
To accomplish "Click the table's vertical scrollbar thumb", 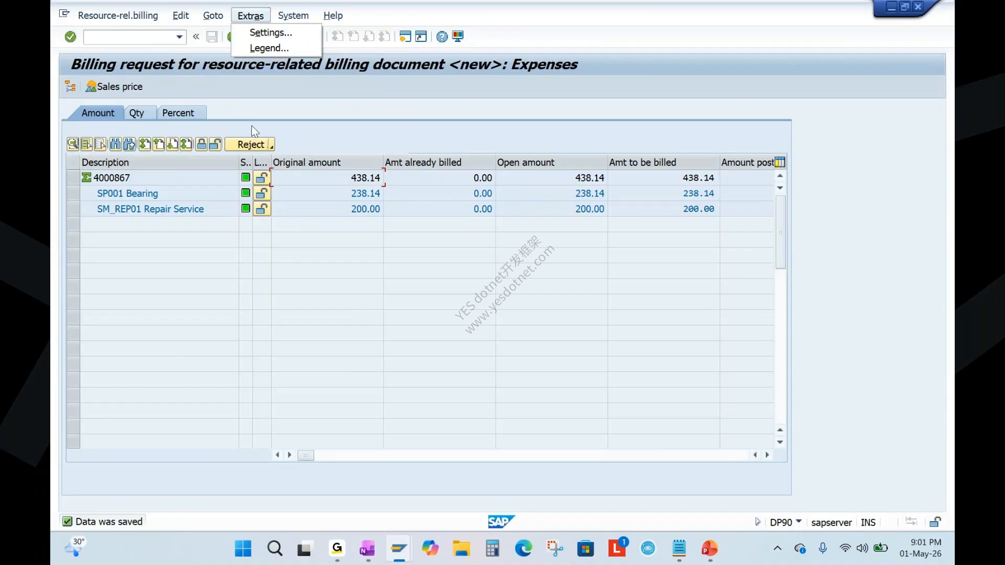I will pos(780,232).
